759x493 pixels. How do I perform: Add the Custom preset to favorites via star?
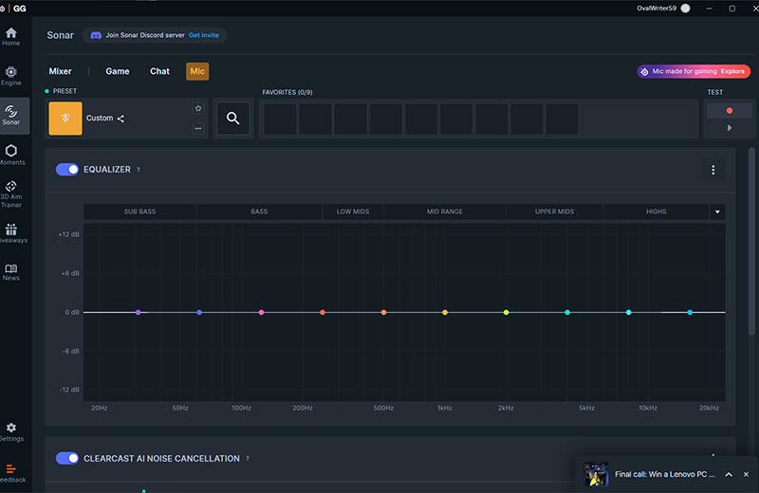tap(198, 109)
